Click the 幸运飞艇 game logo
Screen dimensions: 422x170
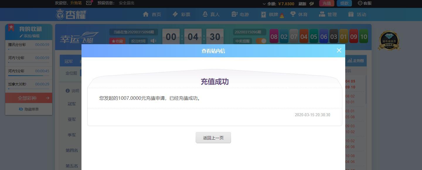click(79, 37)
